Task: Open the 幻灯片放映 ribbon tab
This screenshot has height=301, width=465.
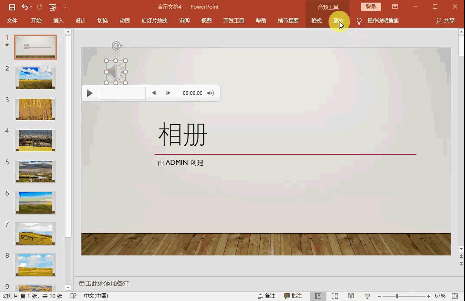Action: (154, 20)
